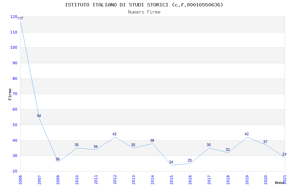Select the data label 29 above 2021
Screen dimensions: 288x186
284,154
